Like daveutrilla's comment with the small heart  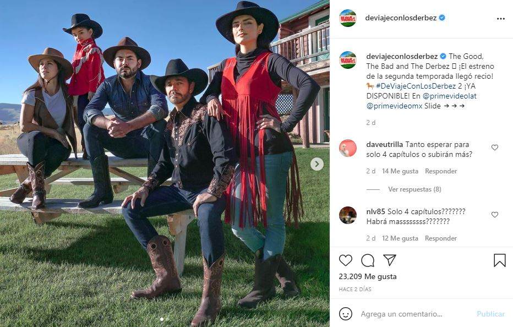pos(495,148)
